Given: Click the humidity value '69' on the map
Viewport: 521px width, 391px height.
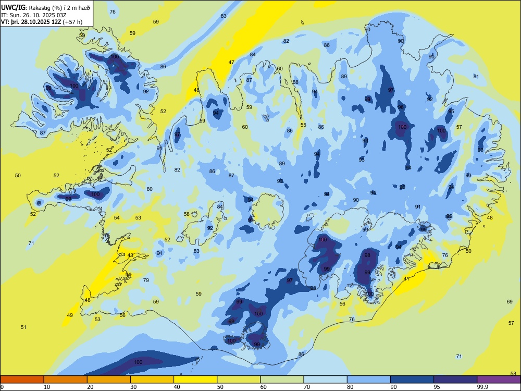Looking at the screenshot, I should (x=510, y=301).
